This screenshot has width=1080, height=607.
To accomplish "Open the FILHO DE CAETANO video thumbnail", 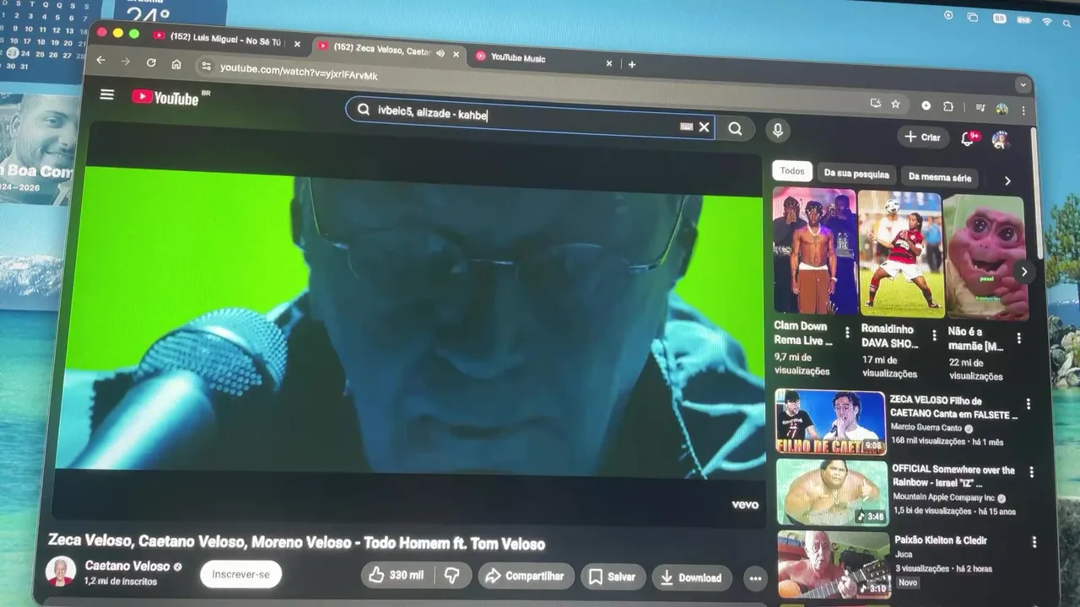I will pos(830,422).
